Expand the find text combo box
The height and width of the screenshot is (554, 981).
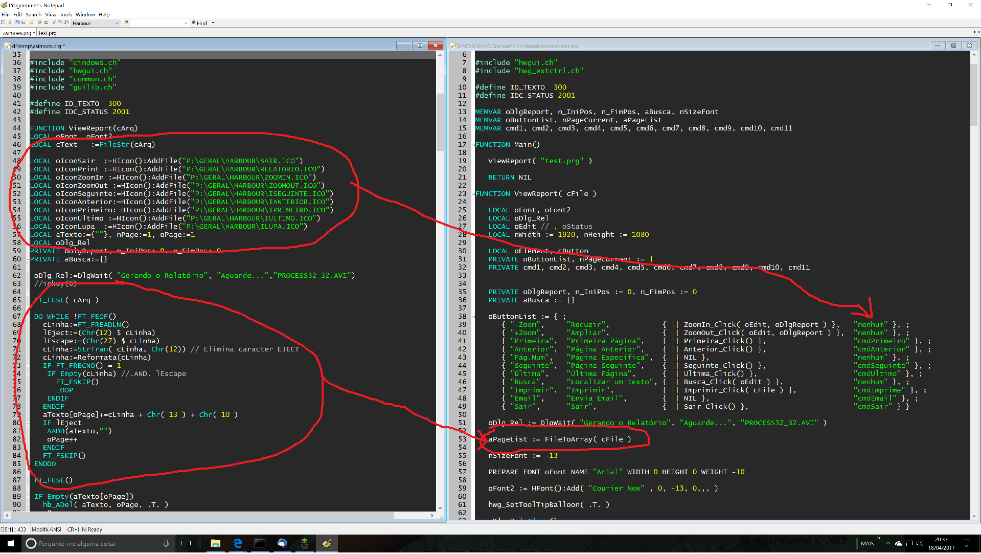coord(186,23)
